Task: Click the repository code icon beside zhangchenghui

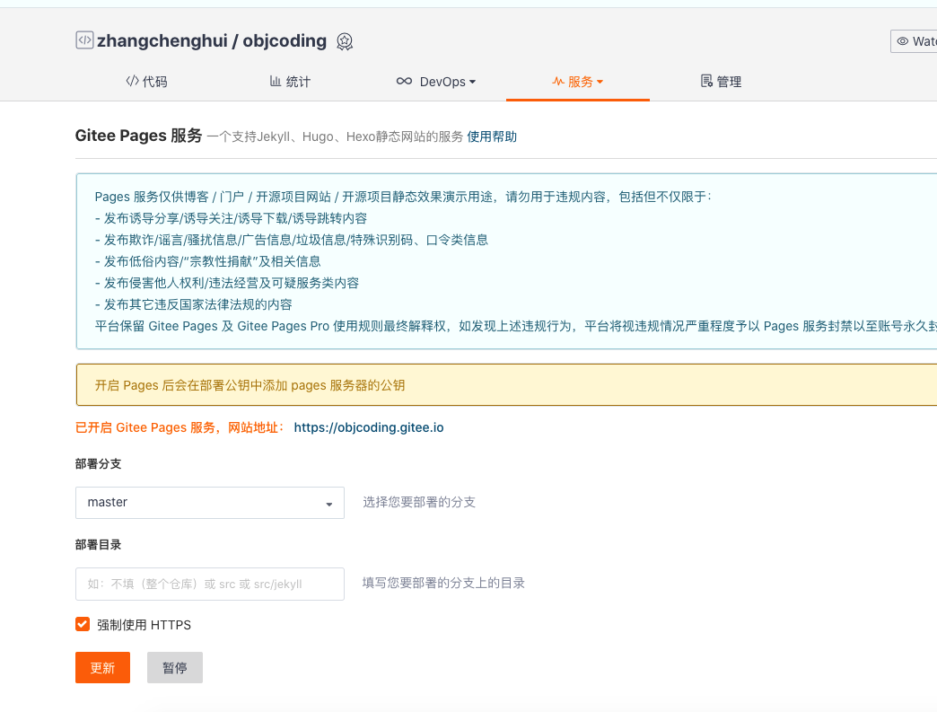Action: pos(84,40)
